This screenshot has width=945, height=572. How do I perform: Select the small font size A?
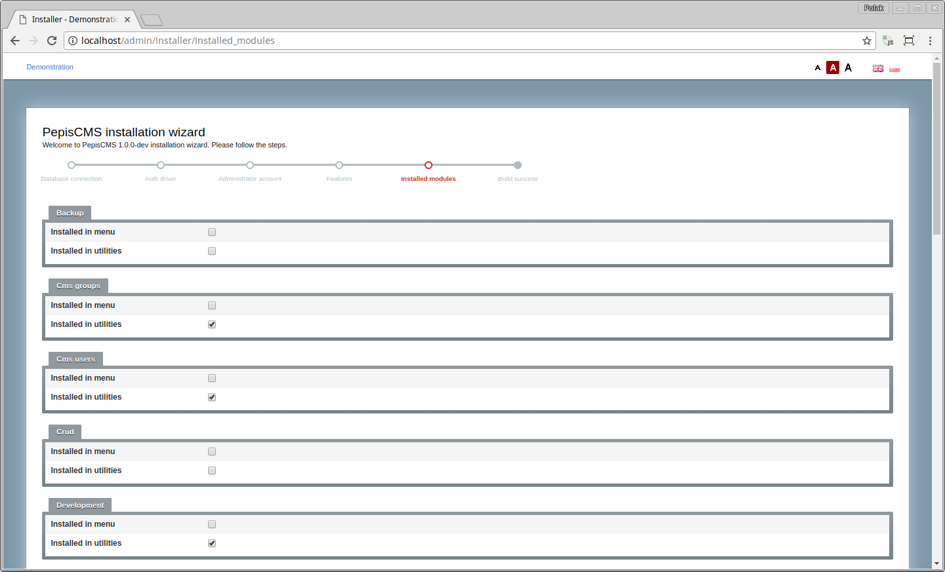tap(818, 67)
